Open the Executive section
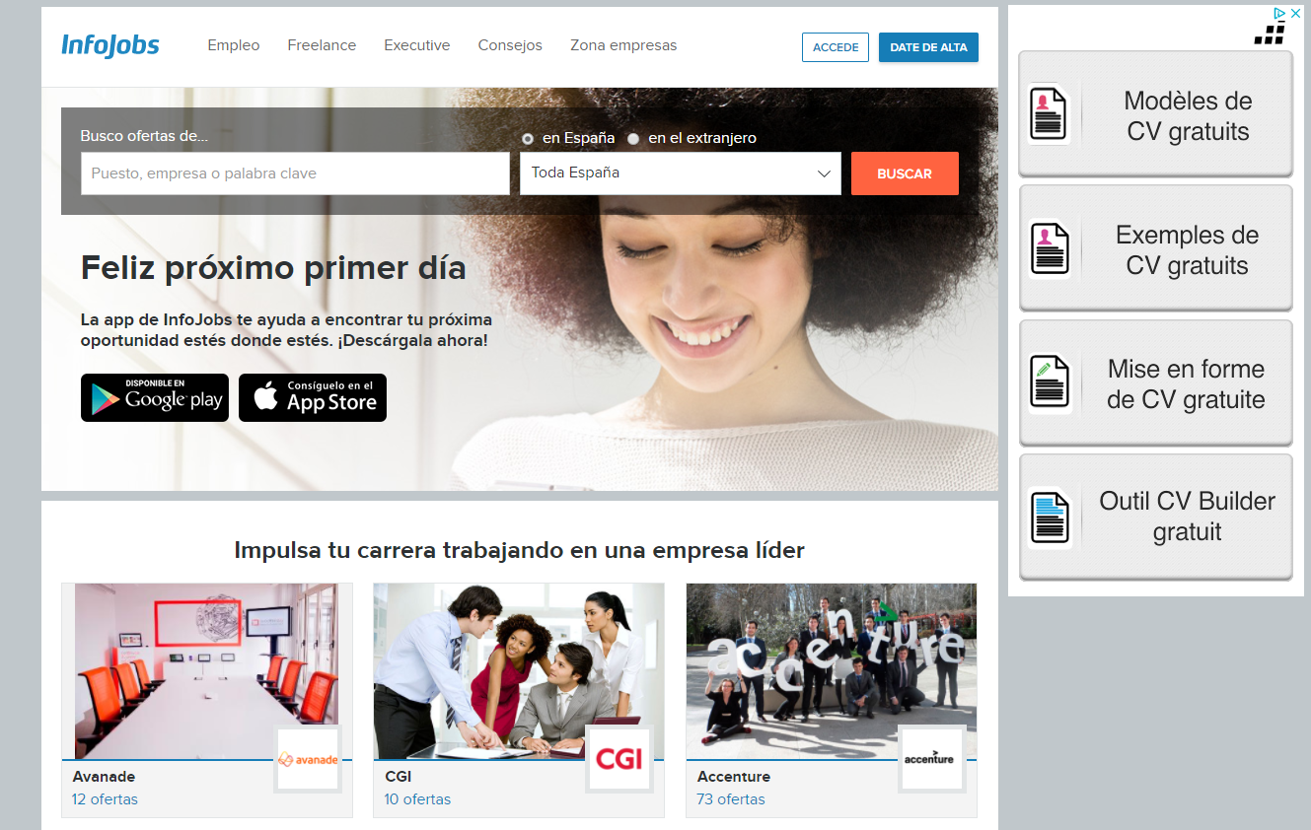 [416, 45]
